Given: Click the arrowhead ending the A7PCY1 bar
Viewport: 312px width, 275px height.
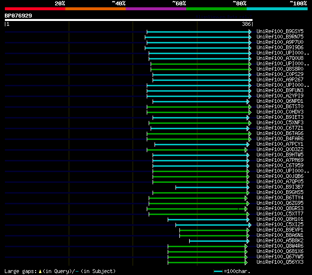Looking at the screenshot, I should [x=248, y=144].
